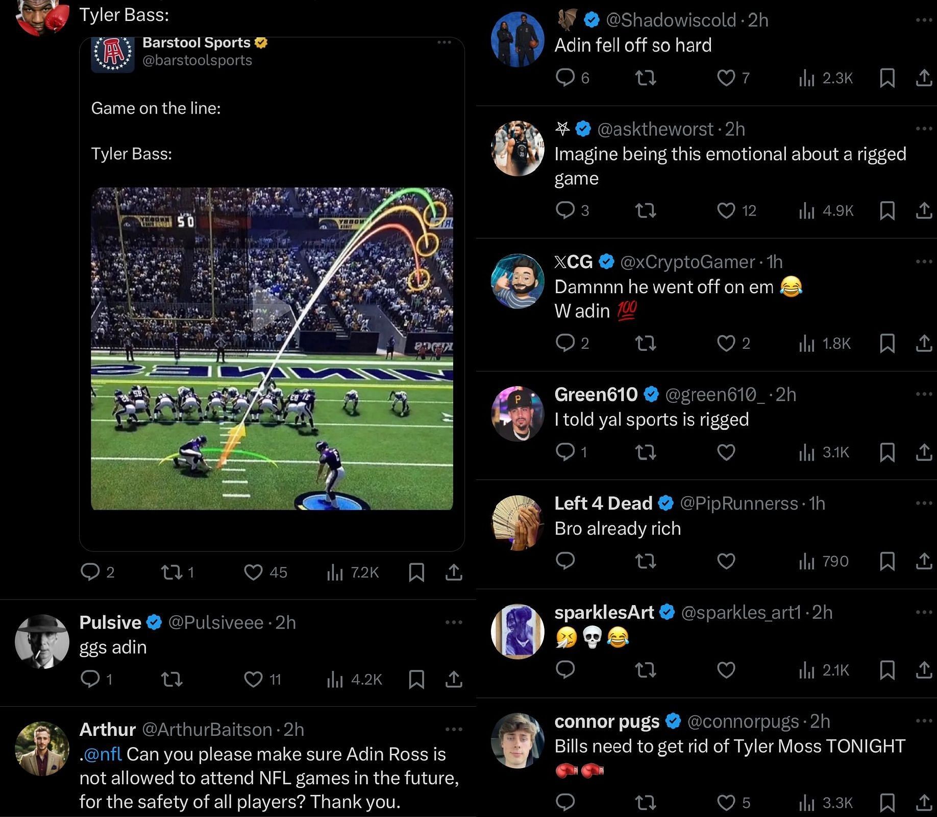Open the Barstool Sports account name
937x817 pixels.
click(196, 42)
